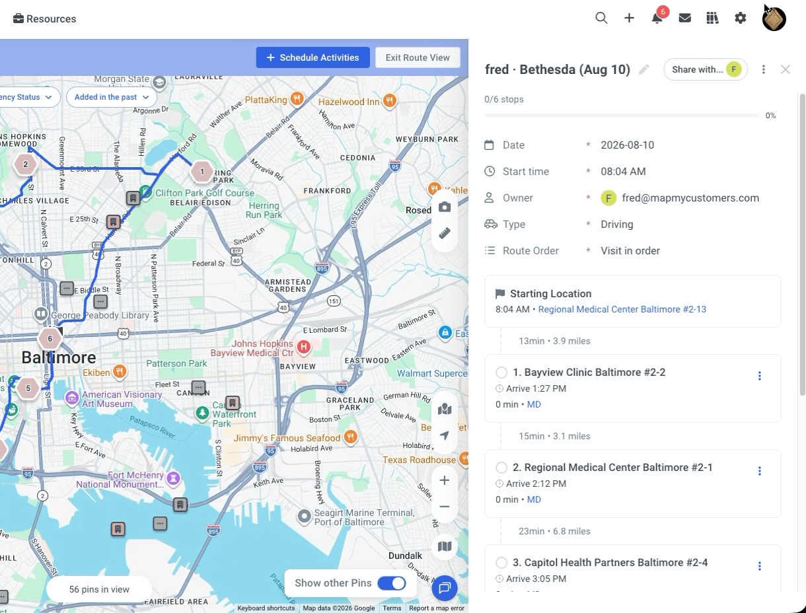Open settings gear icon

[741, 18]
